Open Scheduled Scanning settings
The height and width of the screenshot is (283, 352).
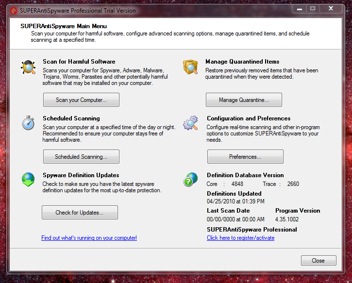(81, 157)
